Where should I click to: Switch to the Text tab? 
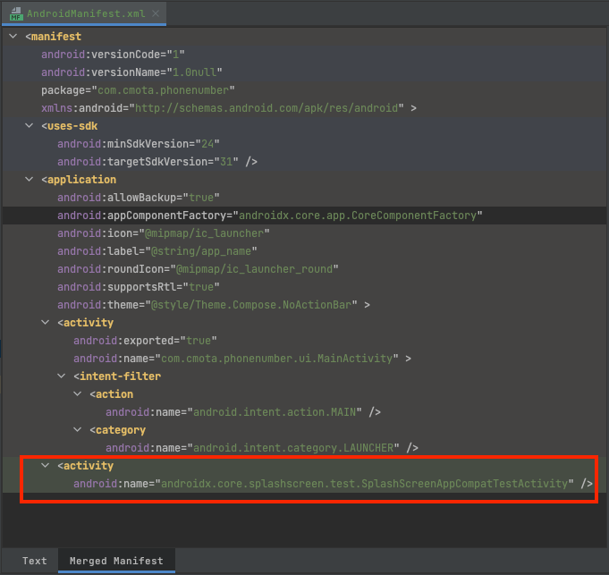tap(34, 561)
